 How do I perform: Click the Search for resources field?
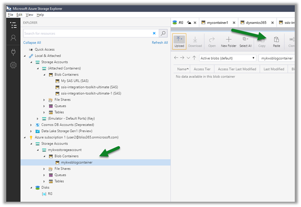(86, 33)
